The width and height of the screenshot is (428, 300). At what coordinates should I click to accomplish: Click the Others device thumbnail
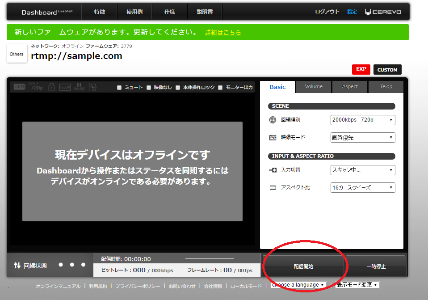pyautogui.click(x=16, y=54)
